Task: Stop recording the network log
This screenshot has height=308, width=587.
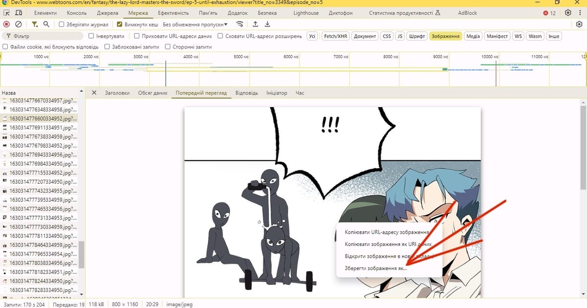Action: click(x=6, y=24)
